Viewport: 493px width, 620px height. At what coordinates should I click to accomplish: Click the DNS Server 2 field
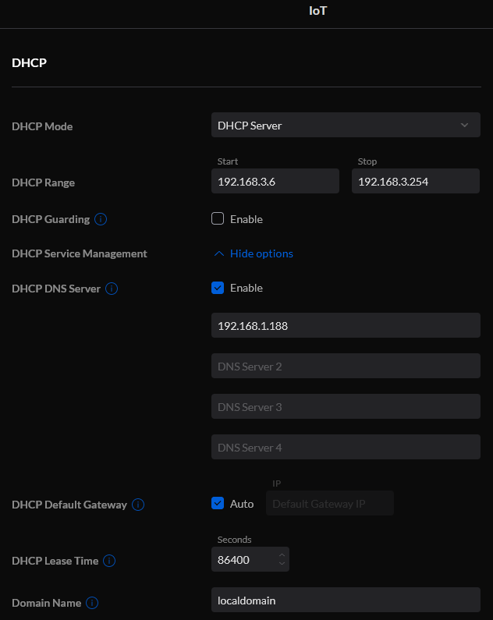(346, 366)
